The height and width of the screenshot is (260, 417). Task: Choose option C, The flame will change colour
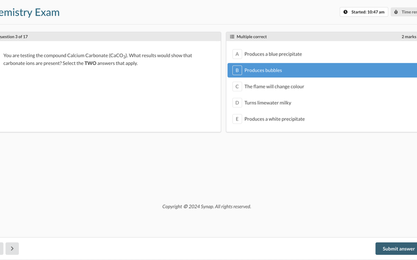274,86
